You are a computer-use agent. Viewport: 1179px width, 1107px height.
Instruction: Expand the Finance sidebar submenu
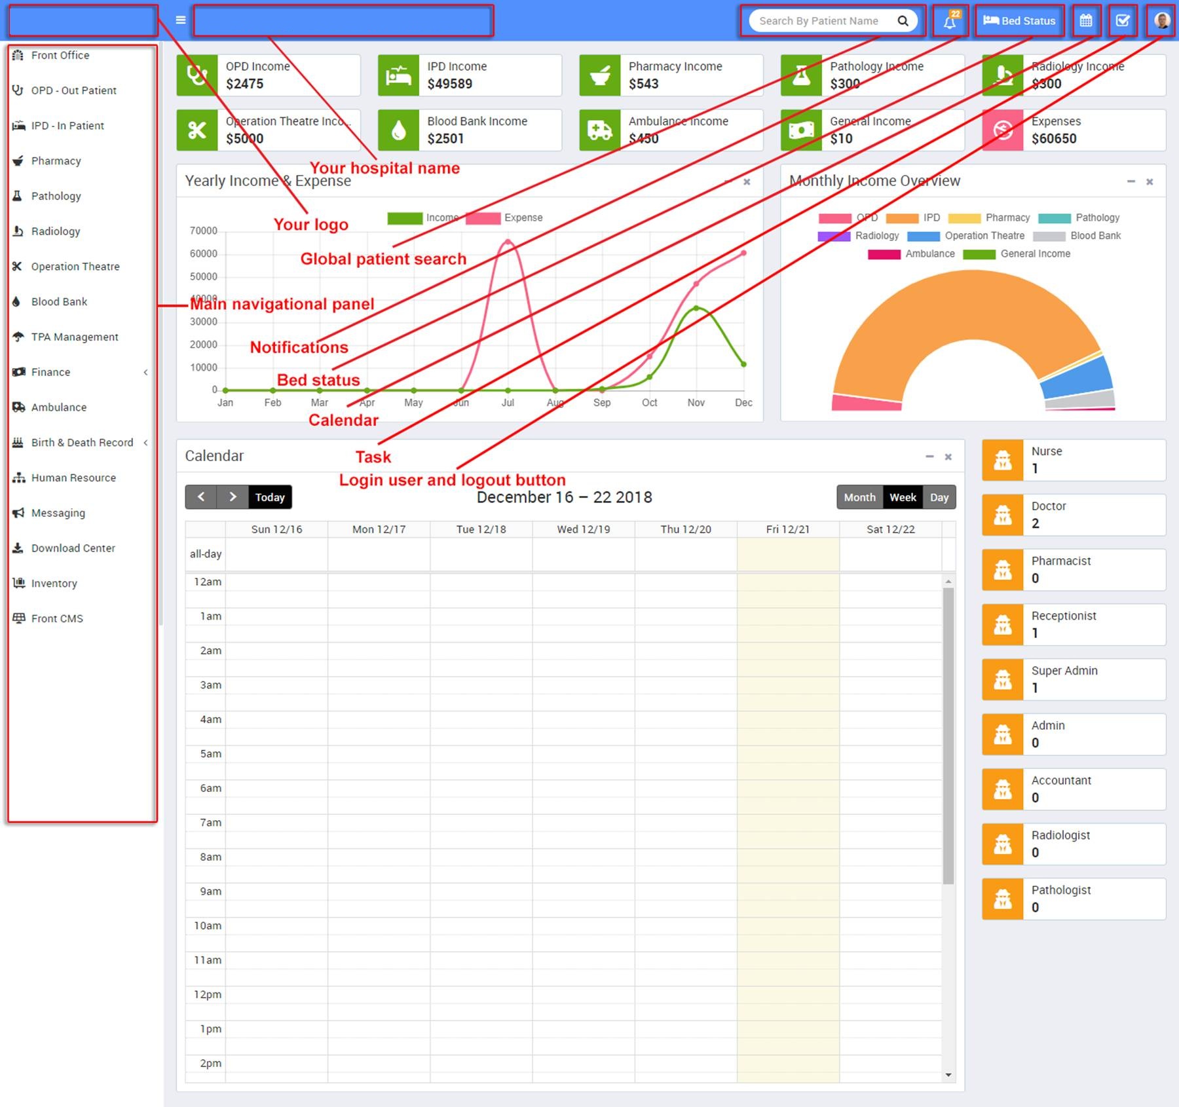click(145, 372)
